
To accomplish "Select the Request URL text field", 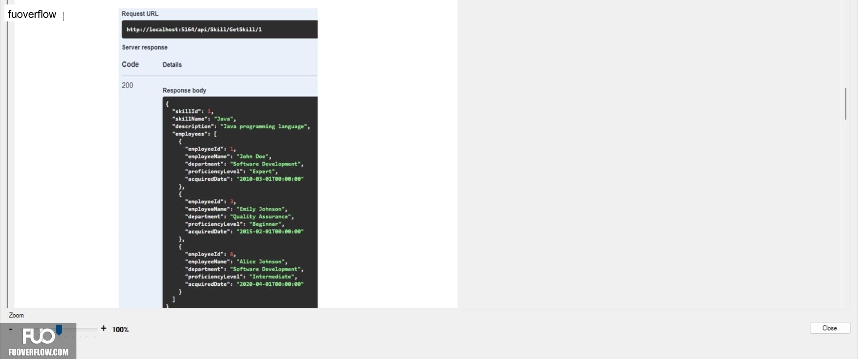I will 219,30.
